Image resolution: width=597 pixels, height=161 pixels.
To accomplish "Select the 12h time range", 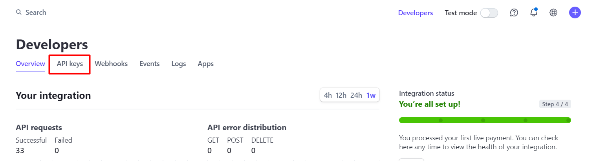I will pyautogui.click(x=341, y=95).
